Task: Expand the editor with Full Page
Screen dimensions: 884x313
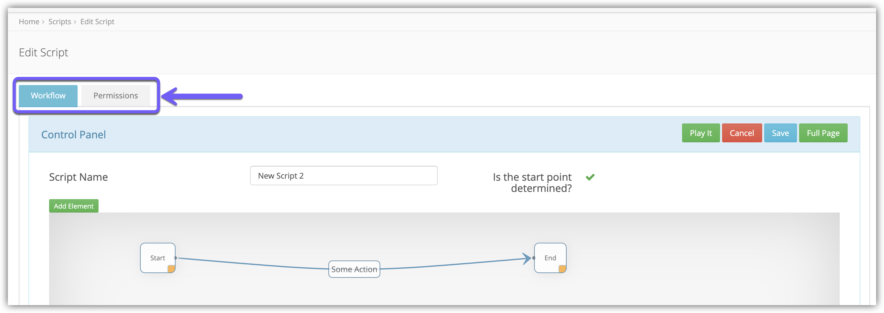Action: [x=823, y=133]
